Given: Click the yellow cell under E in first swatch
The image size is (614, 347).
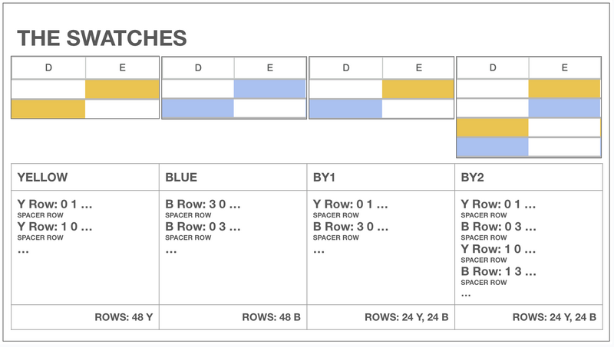Looking at the screenshot, I should click(x=122, y=89).
